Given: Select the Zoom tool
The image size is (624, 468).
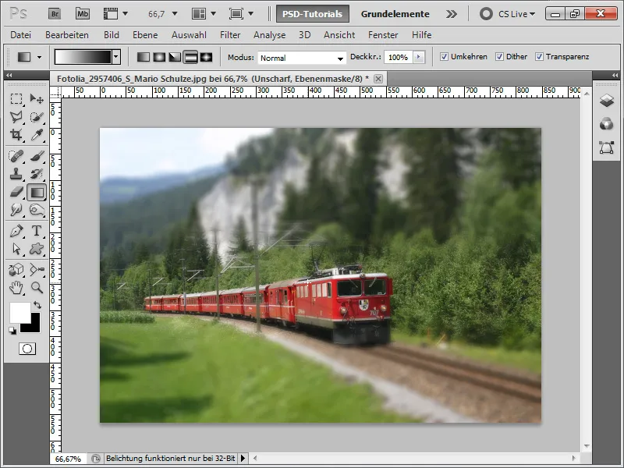Looking at the screenshot, I should point(37,288).
